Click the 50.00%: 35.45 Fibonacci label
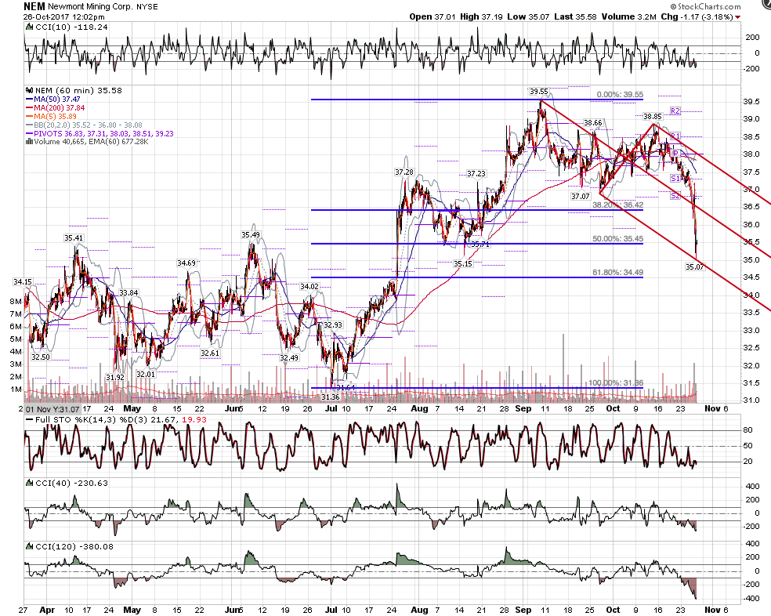 (x=617, y=238)
